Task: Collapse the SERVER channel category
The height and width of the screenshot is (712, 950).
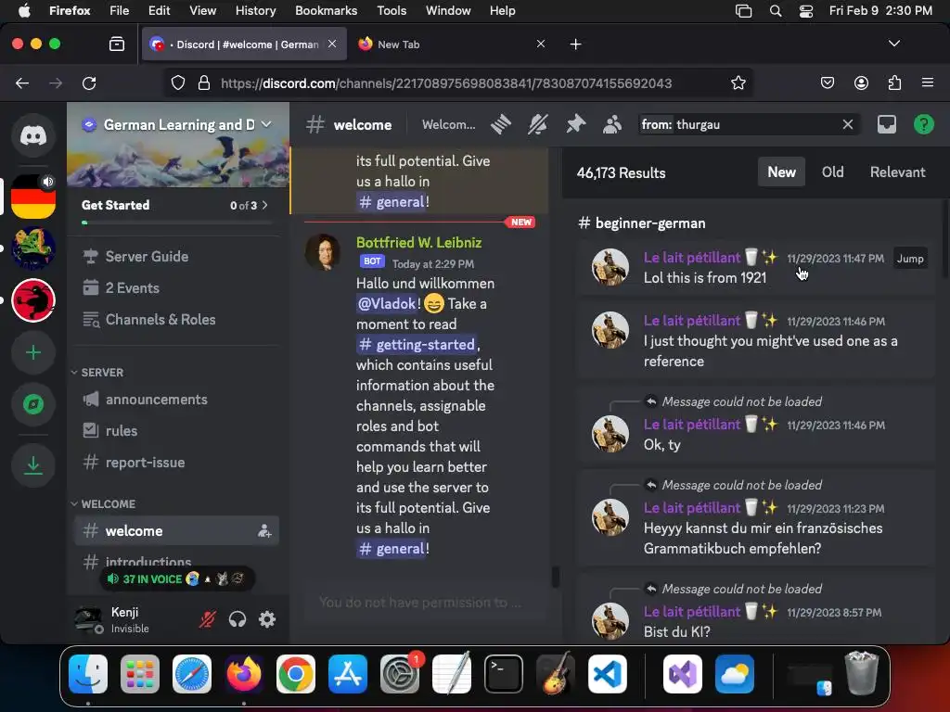Action: [97, 373]
